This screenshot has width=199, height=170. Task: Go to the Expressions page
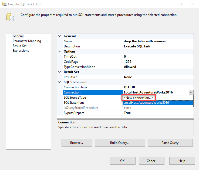pos(21,51)
